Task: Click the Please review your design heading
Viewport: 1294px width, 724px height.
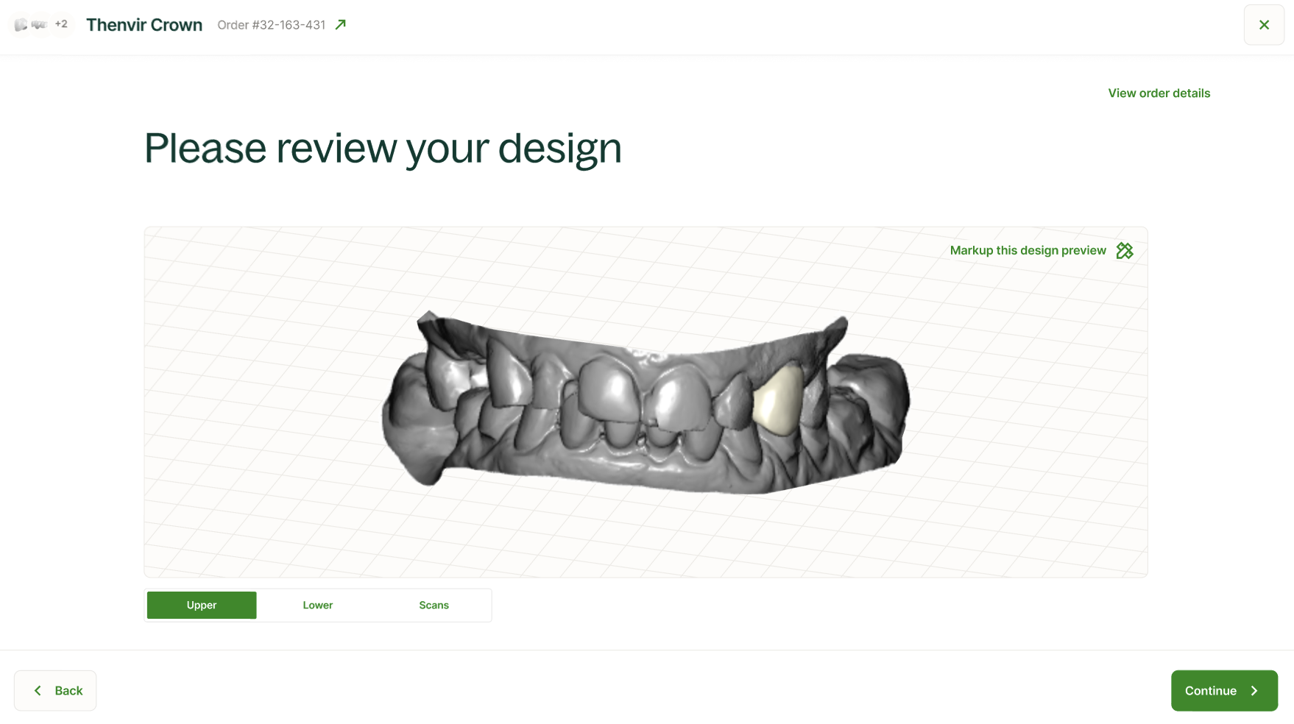Action: click(383, 149)
